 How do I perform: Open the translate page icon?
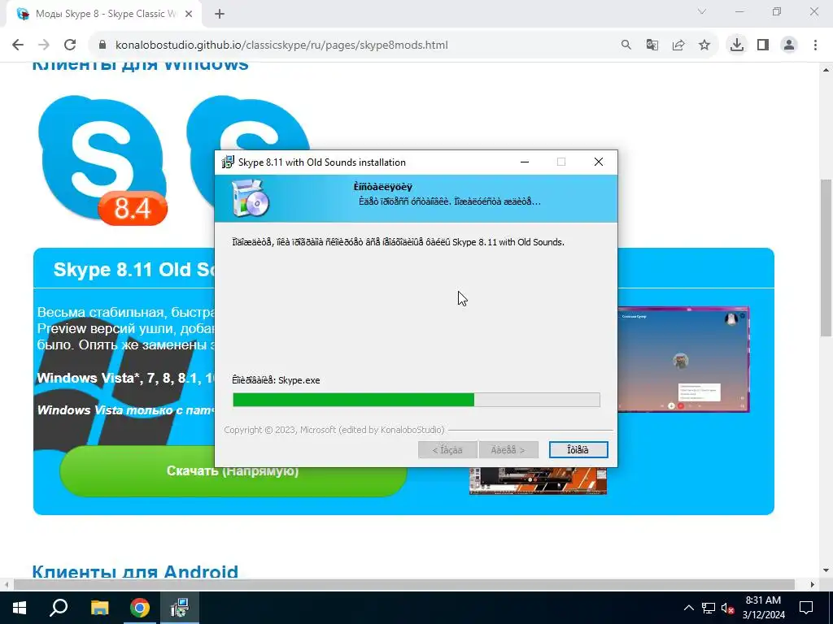[x=652, y=45]
